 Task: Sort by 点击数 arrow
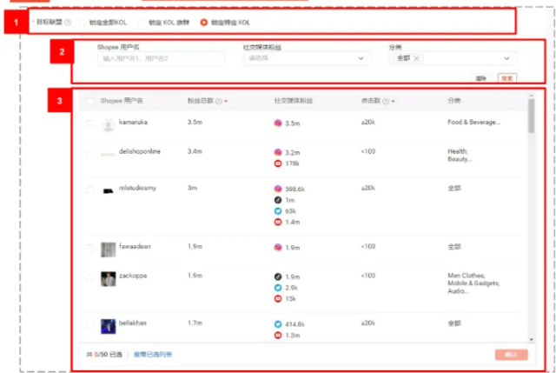tap(393, 102)
